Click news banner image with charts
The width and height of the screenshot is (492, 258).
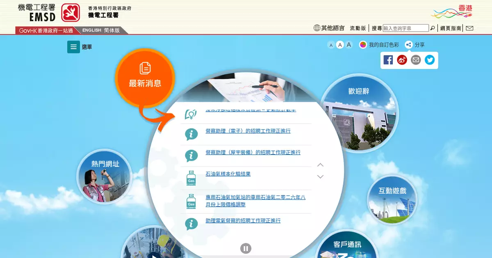246,88
